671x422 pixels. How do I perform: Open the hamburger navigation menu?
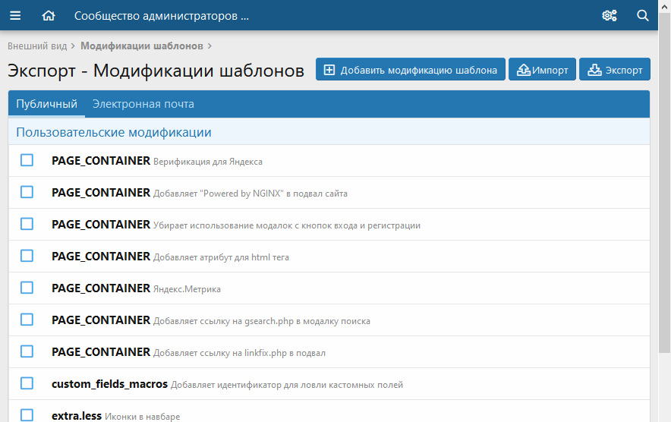15,15
